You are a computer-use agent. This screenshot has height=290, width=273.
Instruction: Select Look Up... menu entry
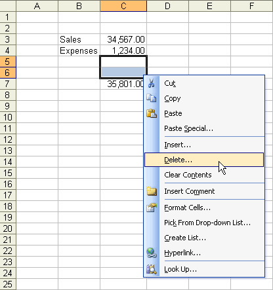tap(204, 269)
